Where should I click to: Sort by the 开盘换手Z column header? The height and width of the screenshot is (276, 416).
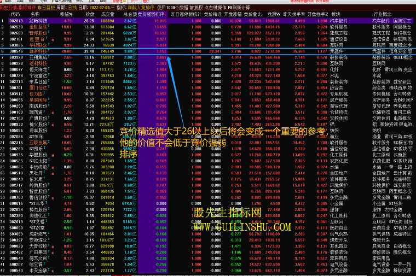[317, 14]
